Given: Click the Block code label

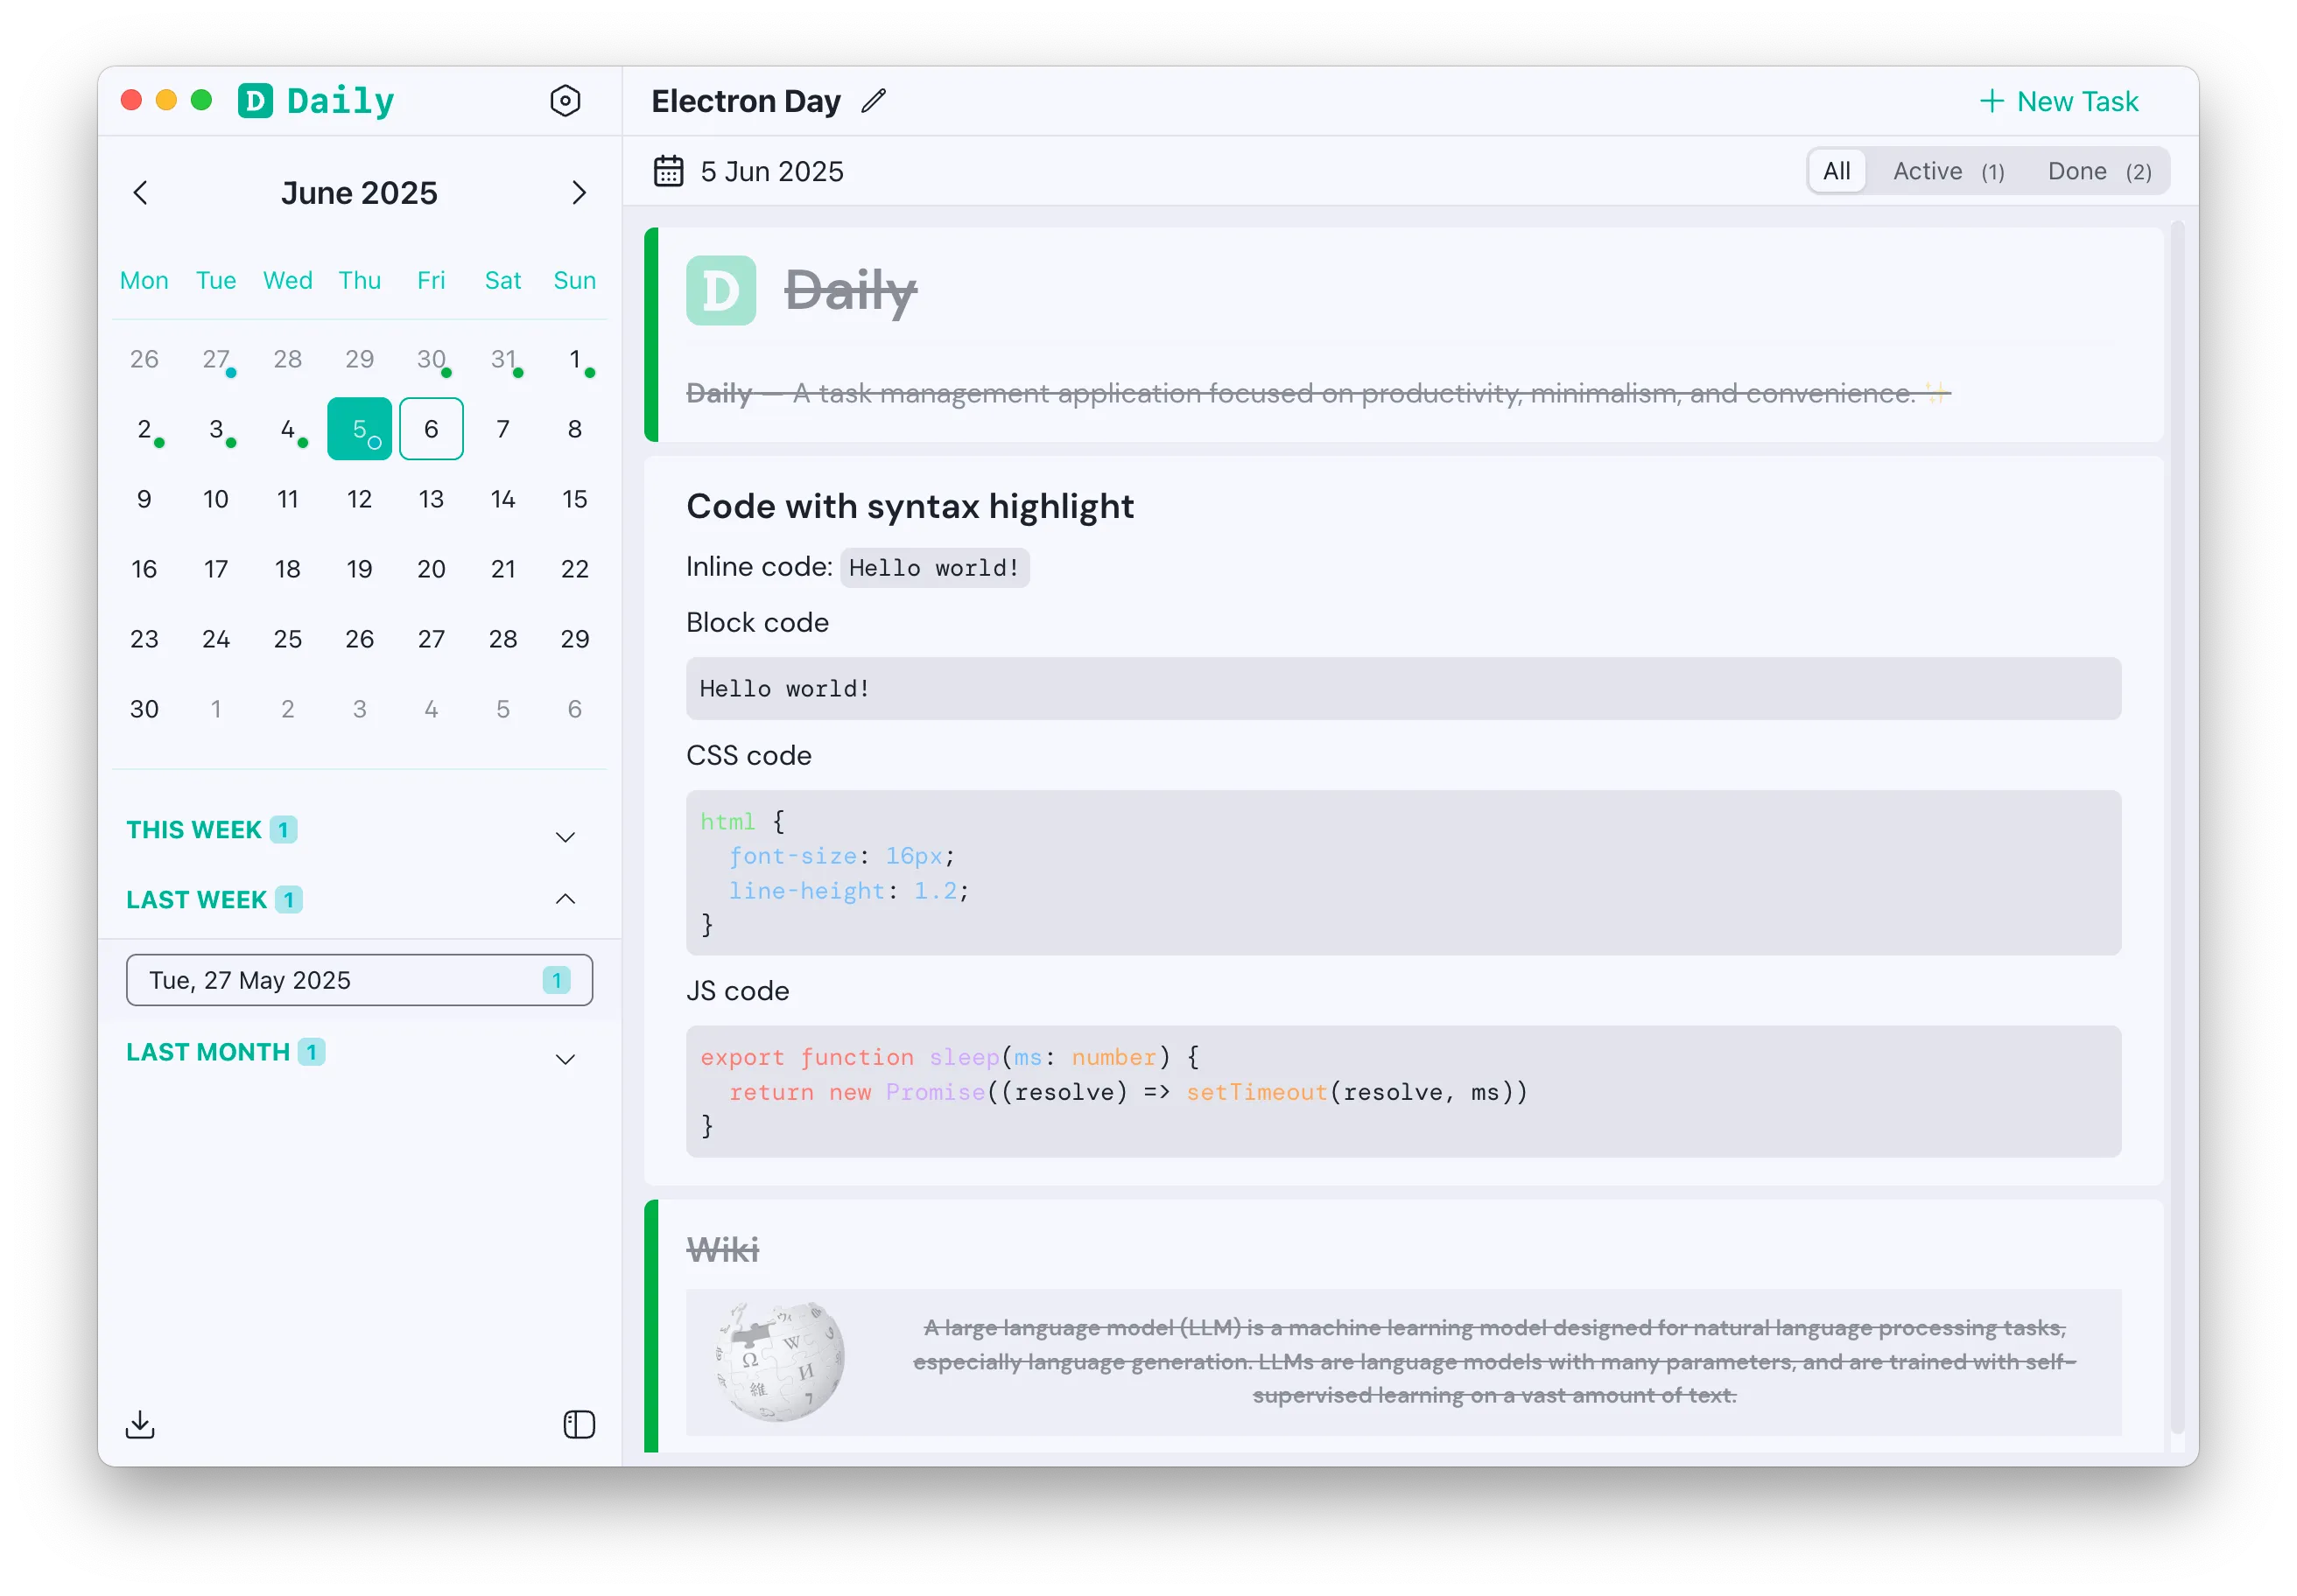Looking at the screenshot, I should click(x=757, y=622).
